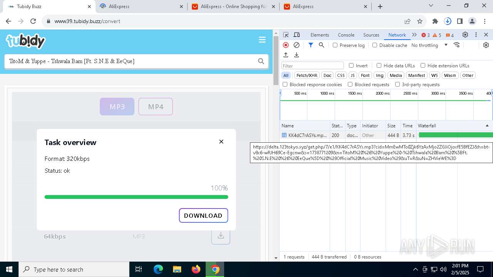
Task: Click the Tubidy search magnifier icon
Action: click(x=261, y=61)
